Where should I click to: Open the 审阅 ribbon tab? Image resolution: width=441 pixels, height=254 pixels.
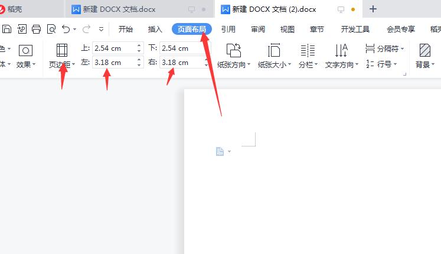258,30
